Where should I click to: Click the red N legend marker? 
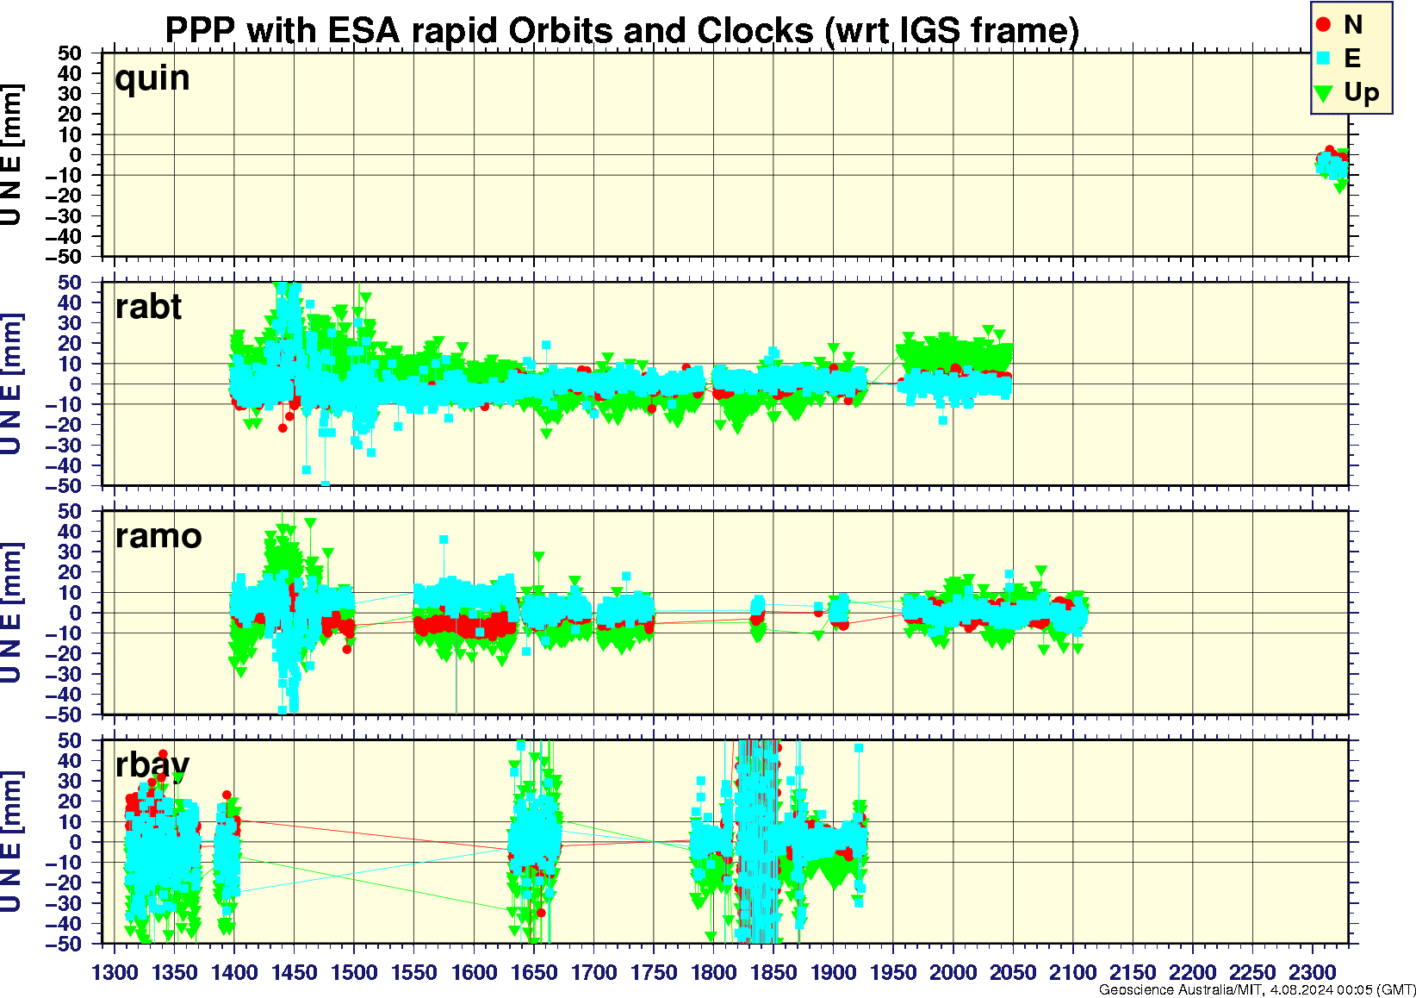pyautogui.click(x=1324, y=25)
